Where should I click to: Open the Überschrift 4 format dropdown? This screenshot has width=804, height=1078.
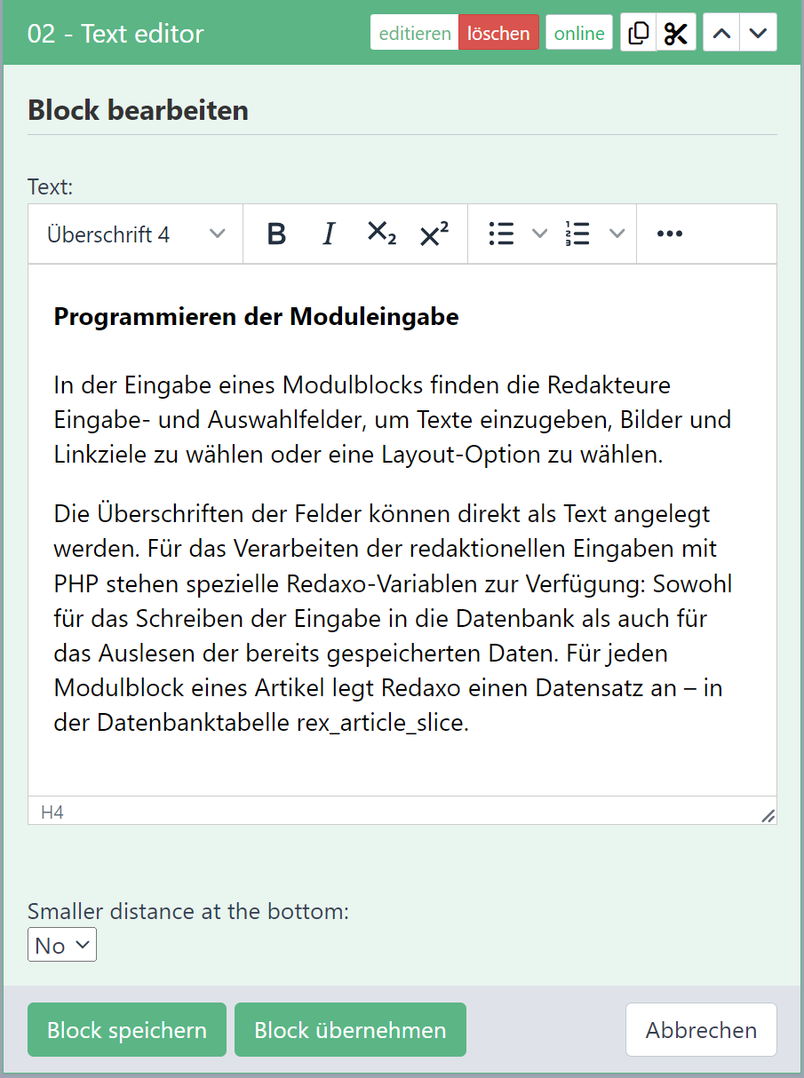tap(136, 234)
